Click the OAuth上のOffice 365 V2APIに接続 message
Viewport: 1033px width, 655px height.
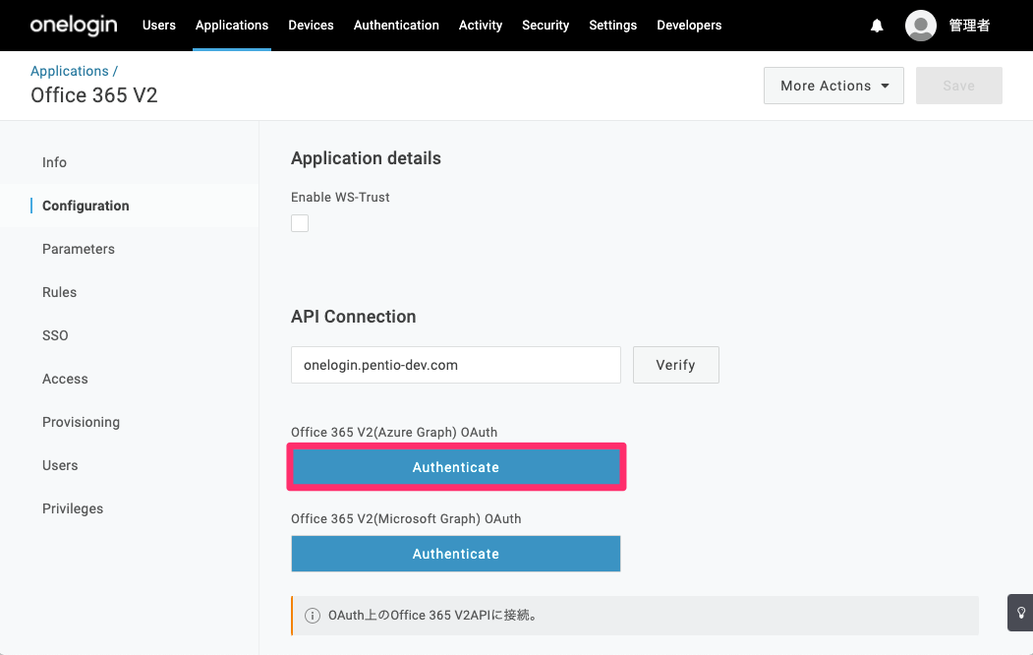click(432, 616)
